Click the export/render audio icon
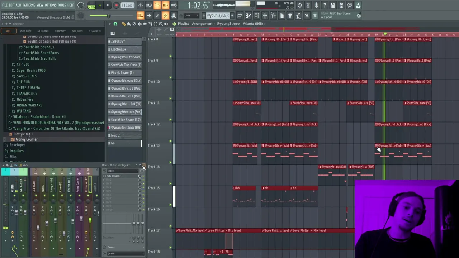 click(x=341, y=5)
